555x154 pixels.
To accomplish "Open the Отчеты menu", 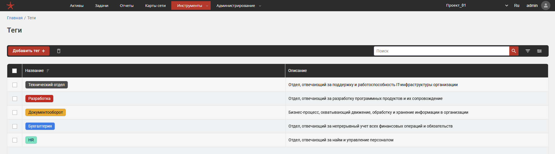I will pos(127,5).
